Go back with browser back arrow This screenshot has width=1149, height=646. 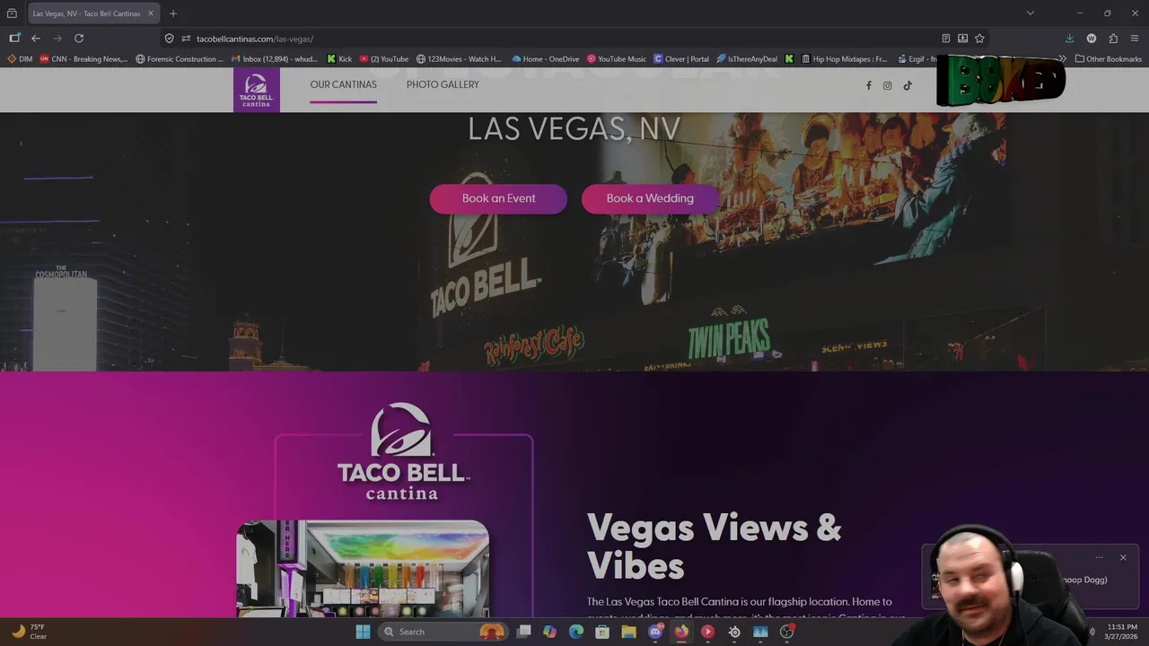point(36,39)
